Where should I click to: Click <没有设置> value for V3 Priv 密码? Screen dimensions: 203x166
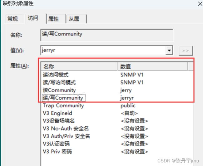coord(134,152)
